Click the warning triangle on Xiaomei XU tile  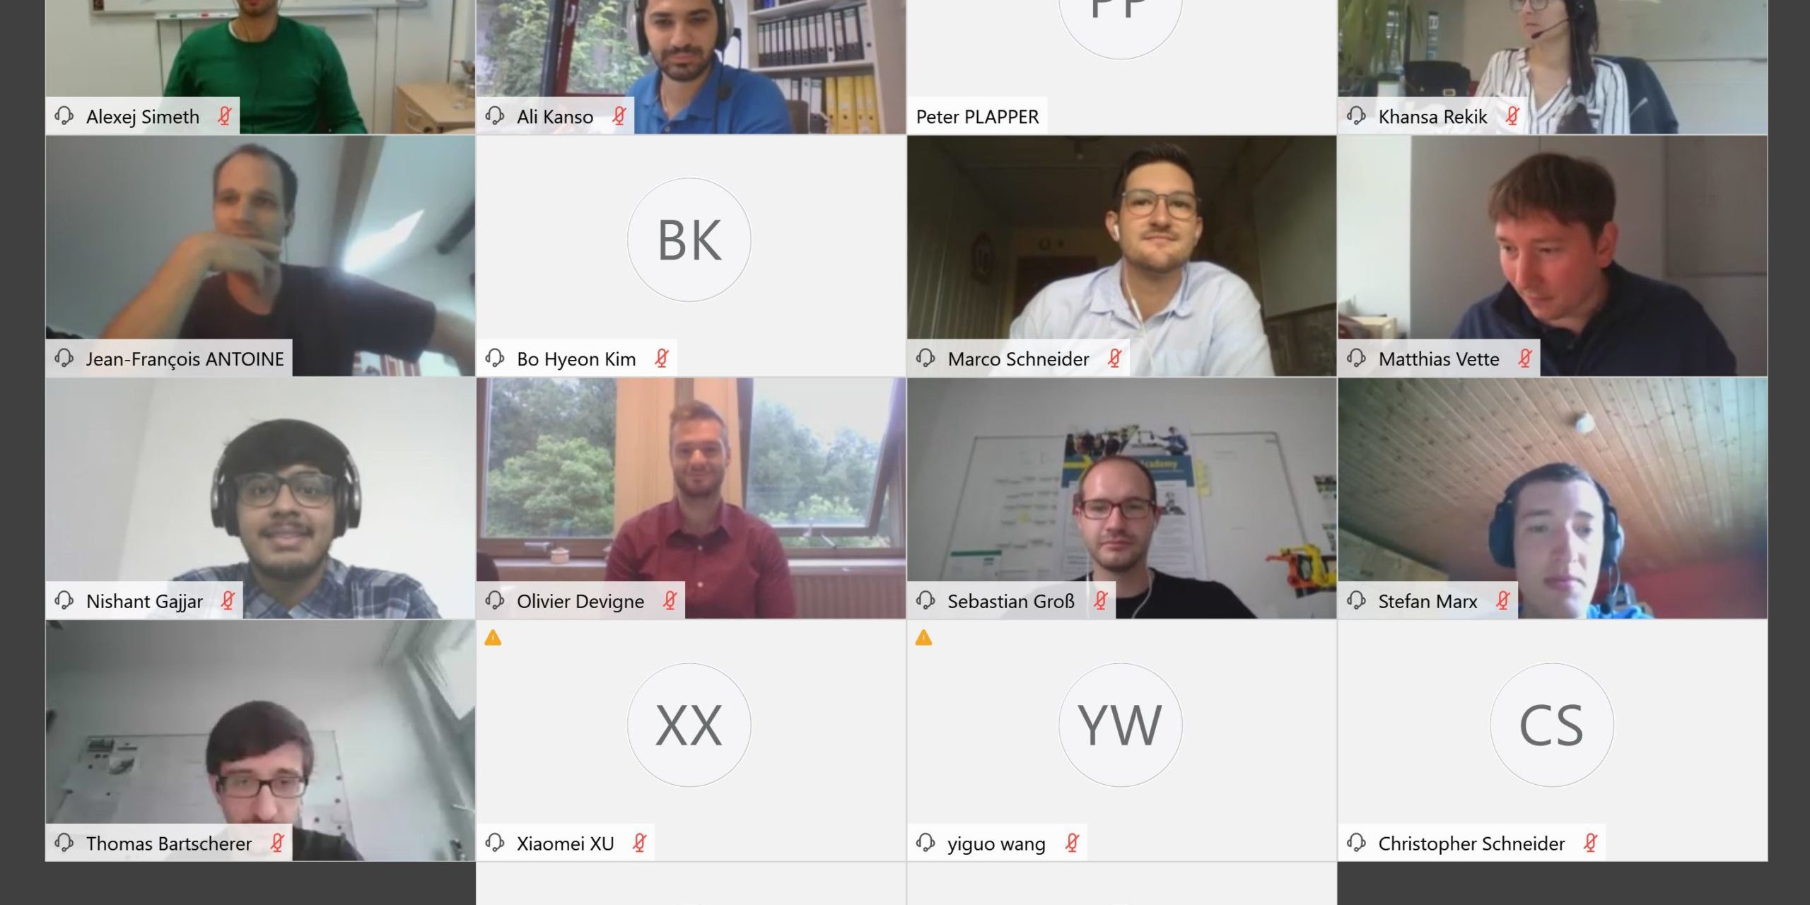tap(493, 638)
